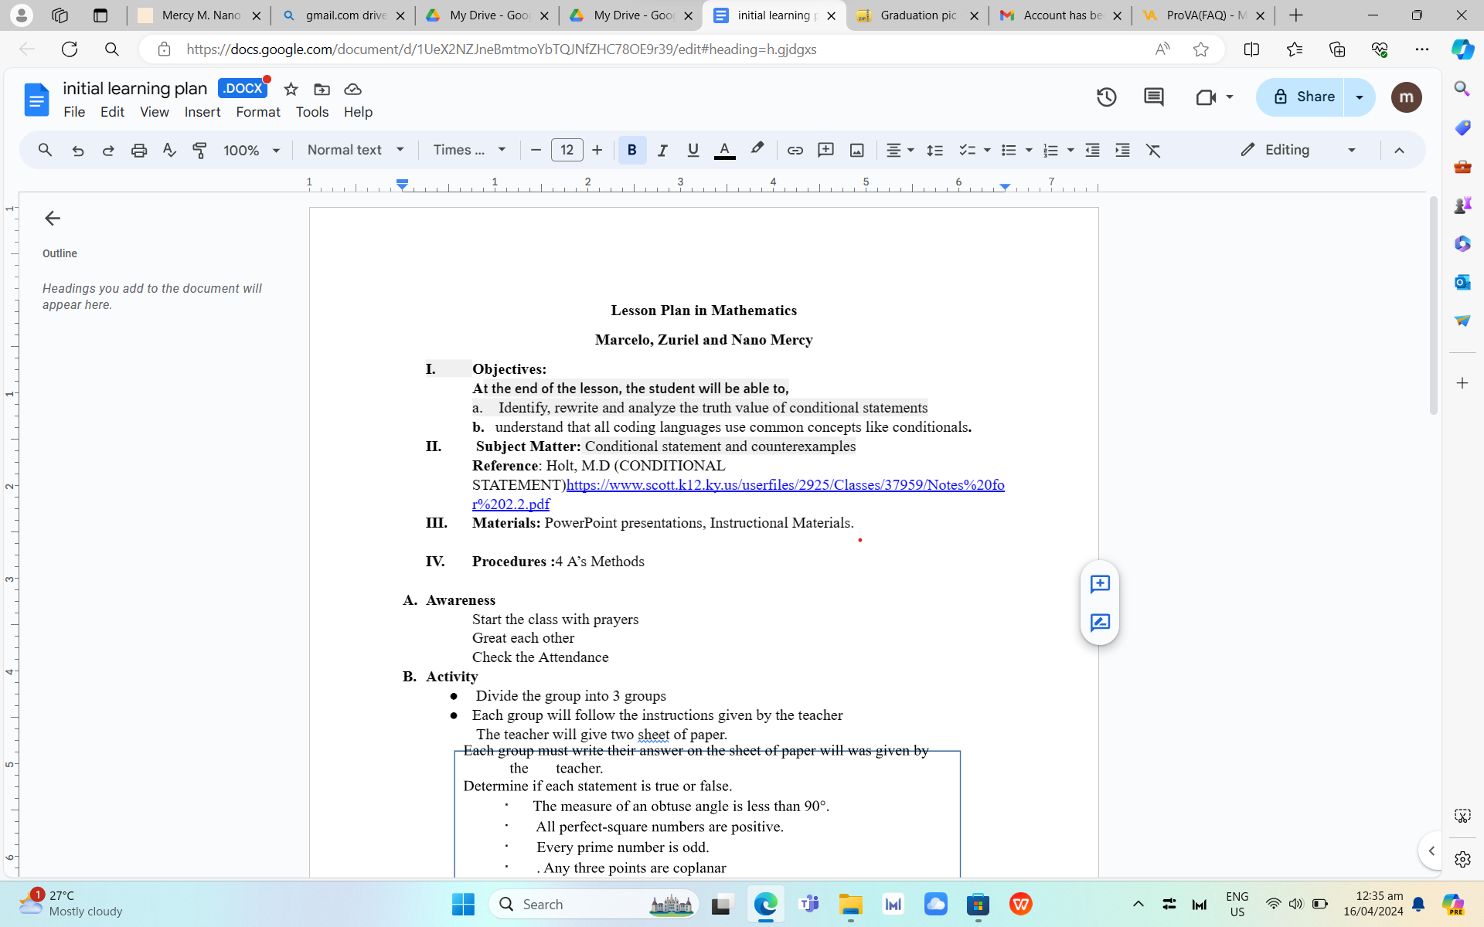Expand the Normal text style dropdown
Viewport: 1484px width, 927px height.
pyautogui.click(x=356, y=150)
